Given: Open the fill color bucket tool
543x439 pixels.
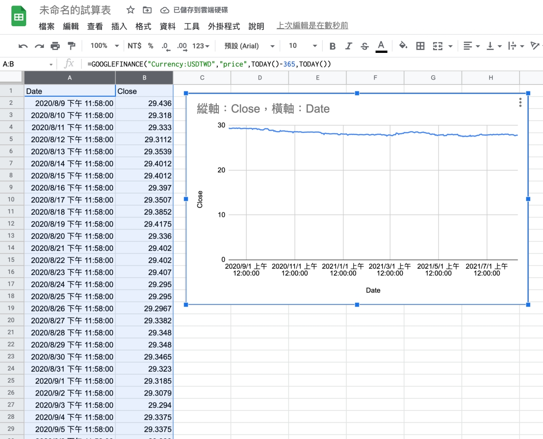Looking at the screenshot, I should pyautogui.click(x=403, y=46).
